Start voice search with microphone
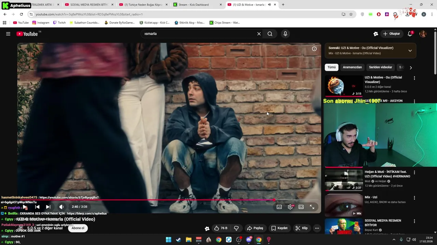Screen dimensions: 437x245 coord(285,34)
